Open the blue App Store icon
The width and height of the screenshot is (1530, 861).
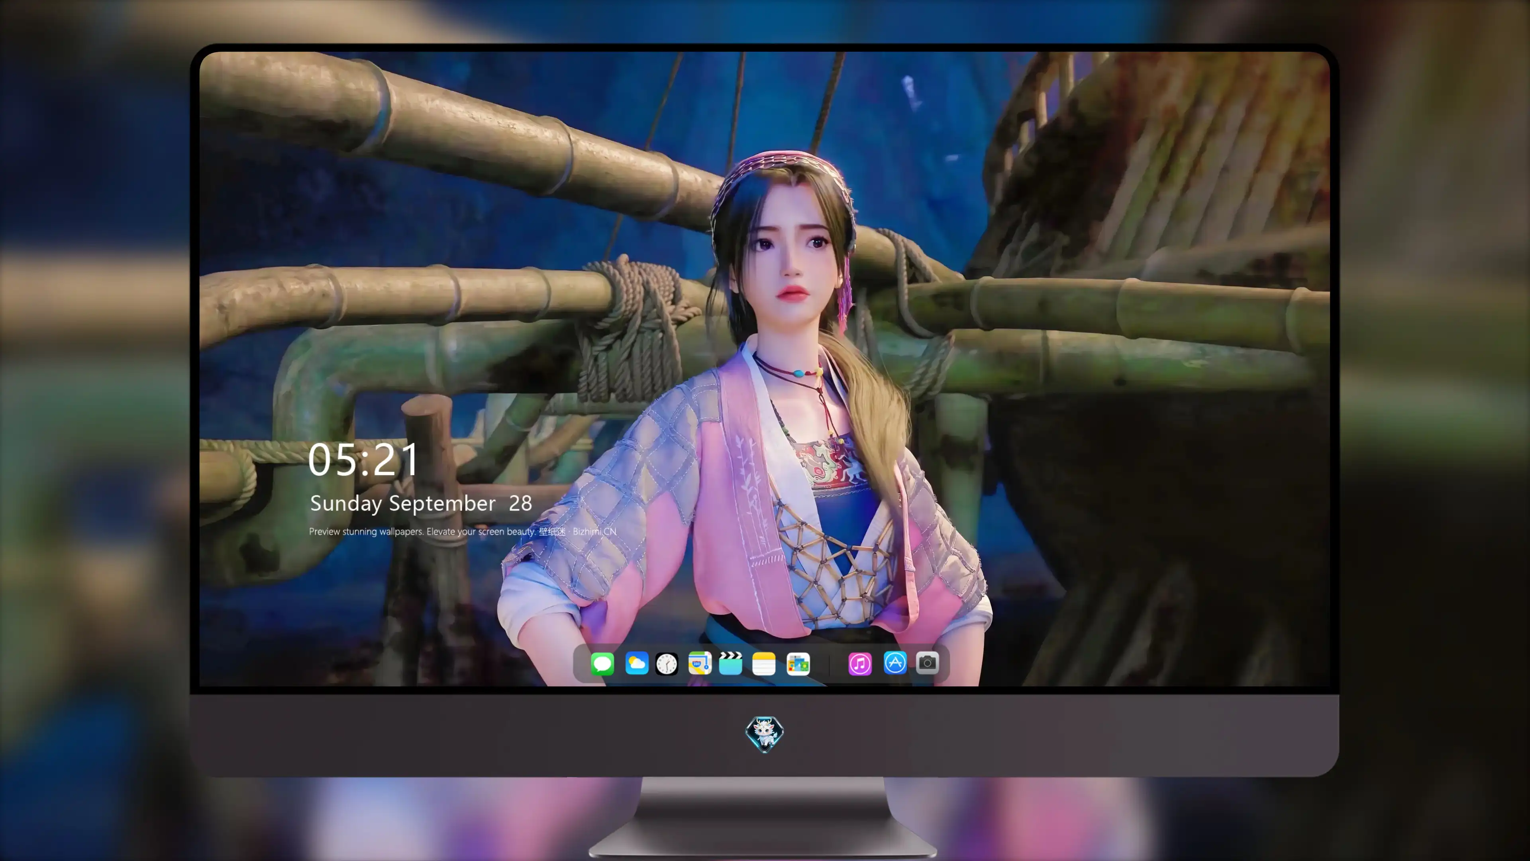895,662
